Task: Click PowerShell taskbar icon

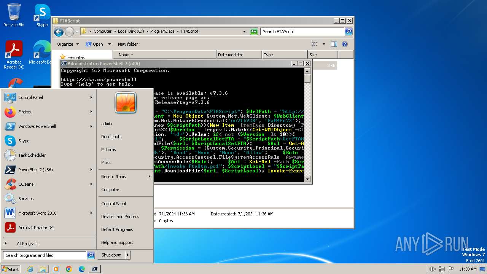Action: point(95,269)
